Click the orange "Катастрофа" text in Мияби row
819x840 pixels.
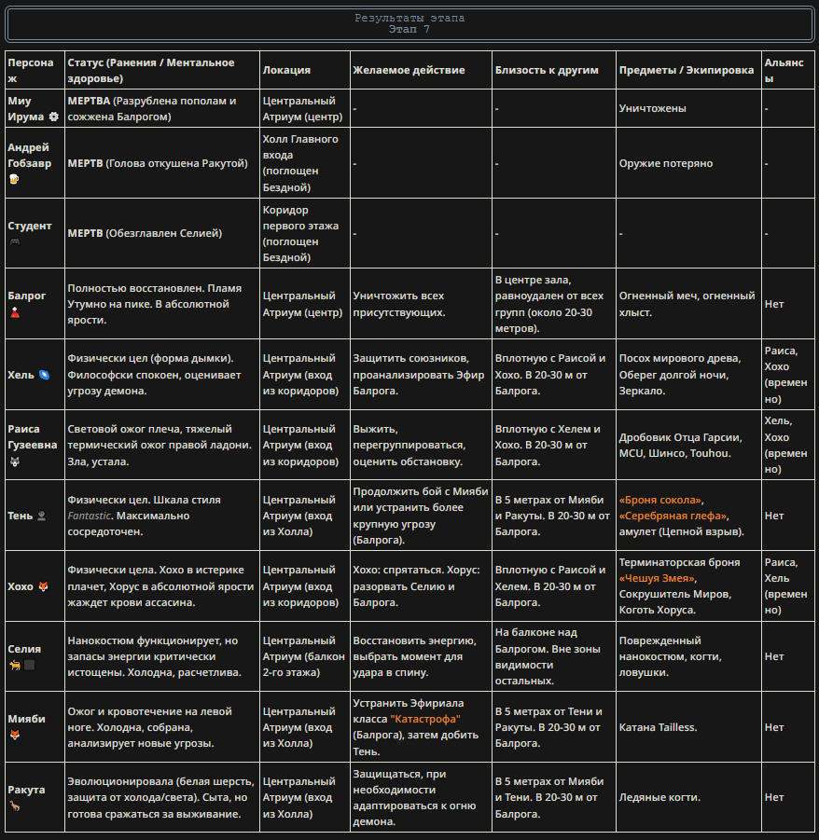tap(425, 719)
